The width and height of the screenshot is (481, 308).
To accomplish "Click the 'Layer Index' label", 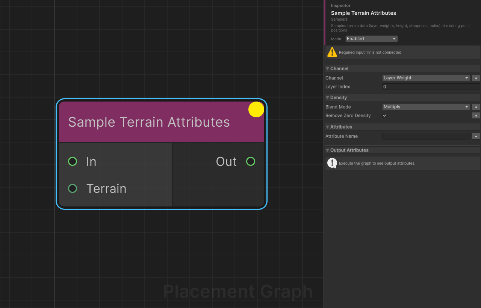I will pyautogui.click(x=338, y=86).
